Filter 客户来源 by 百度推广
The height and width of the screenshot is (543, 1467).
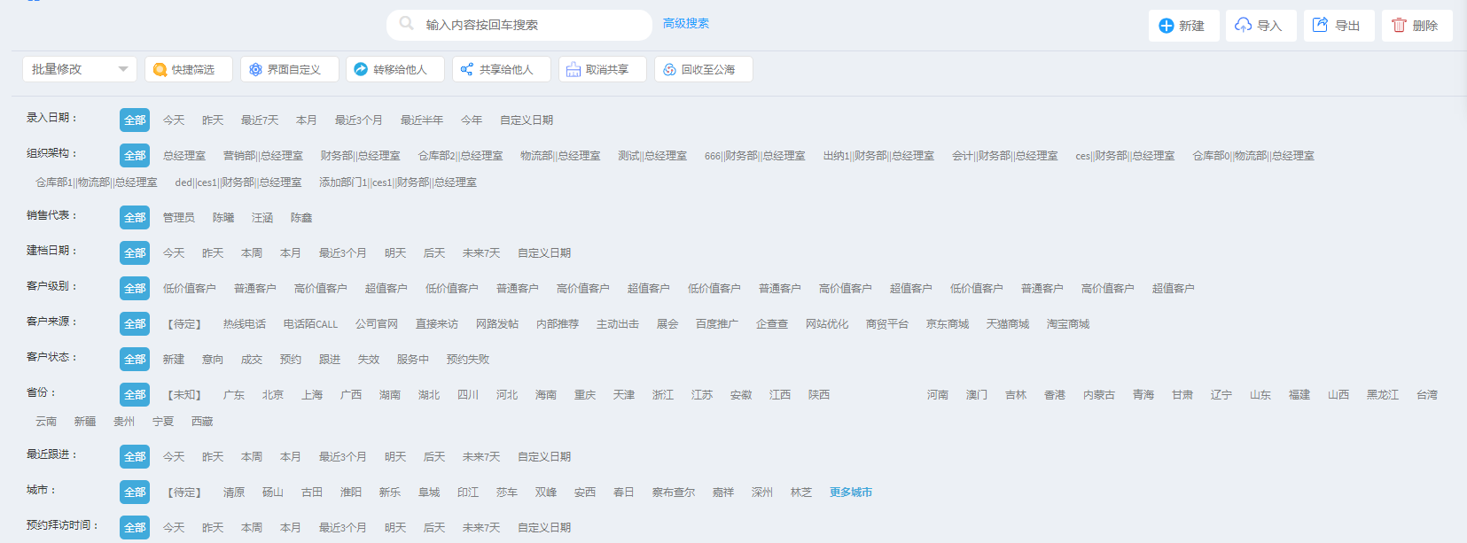(x=716, y=324)
